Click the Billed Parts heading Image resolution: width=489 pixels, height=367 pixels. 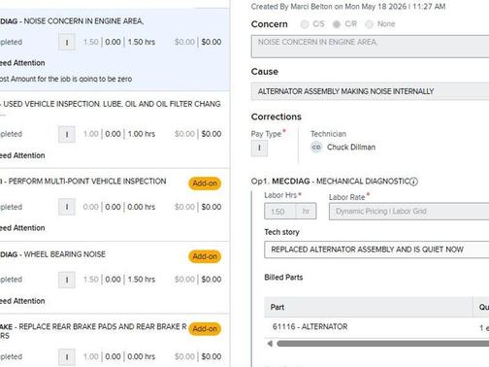point(283,278)
